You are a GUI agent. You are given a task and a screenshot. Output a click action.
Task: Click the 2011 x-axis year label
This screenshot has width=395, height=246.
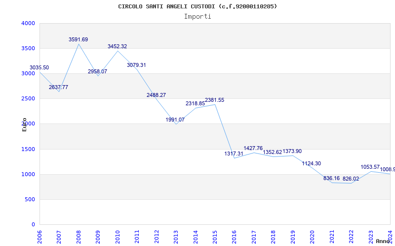tap(137, 237)
